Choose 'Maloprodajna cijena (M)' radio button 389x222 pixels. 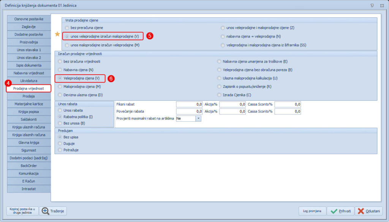point(60,87)
